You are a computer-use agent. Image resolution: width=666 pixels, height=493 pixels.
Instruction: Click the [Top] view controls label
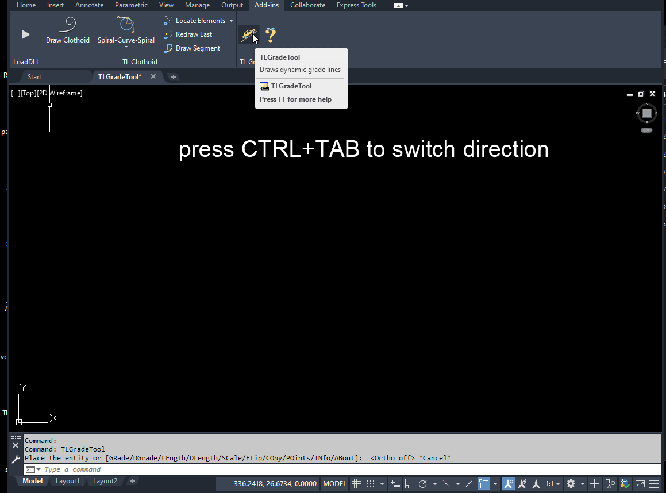click(28, 93)
